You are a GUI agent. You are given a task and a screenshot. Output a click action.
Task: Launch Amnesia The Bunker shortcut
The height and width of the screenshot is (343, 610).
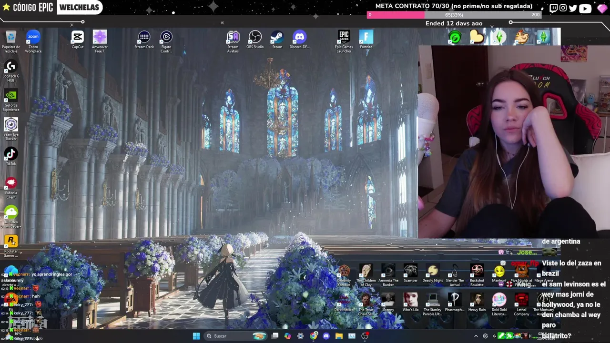(388, 275)
